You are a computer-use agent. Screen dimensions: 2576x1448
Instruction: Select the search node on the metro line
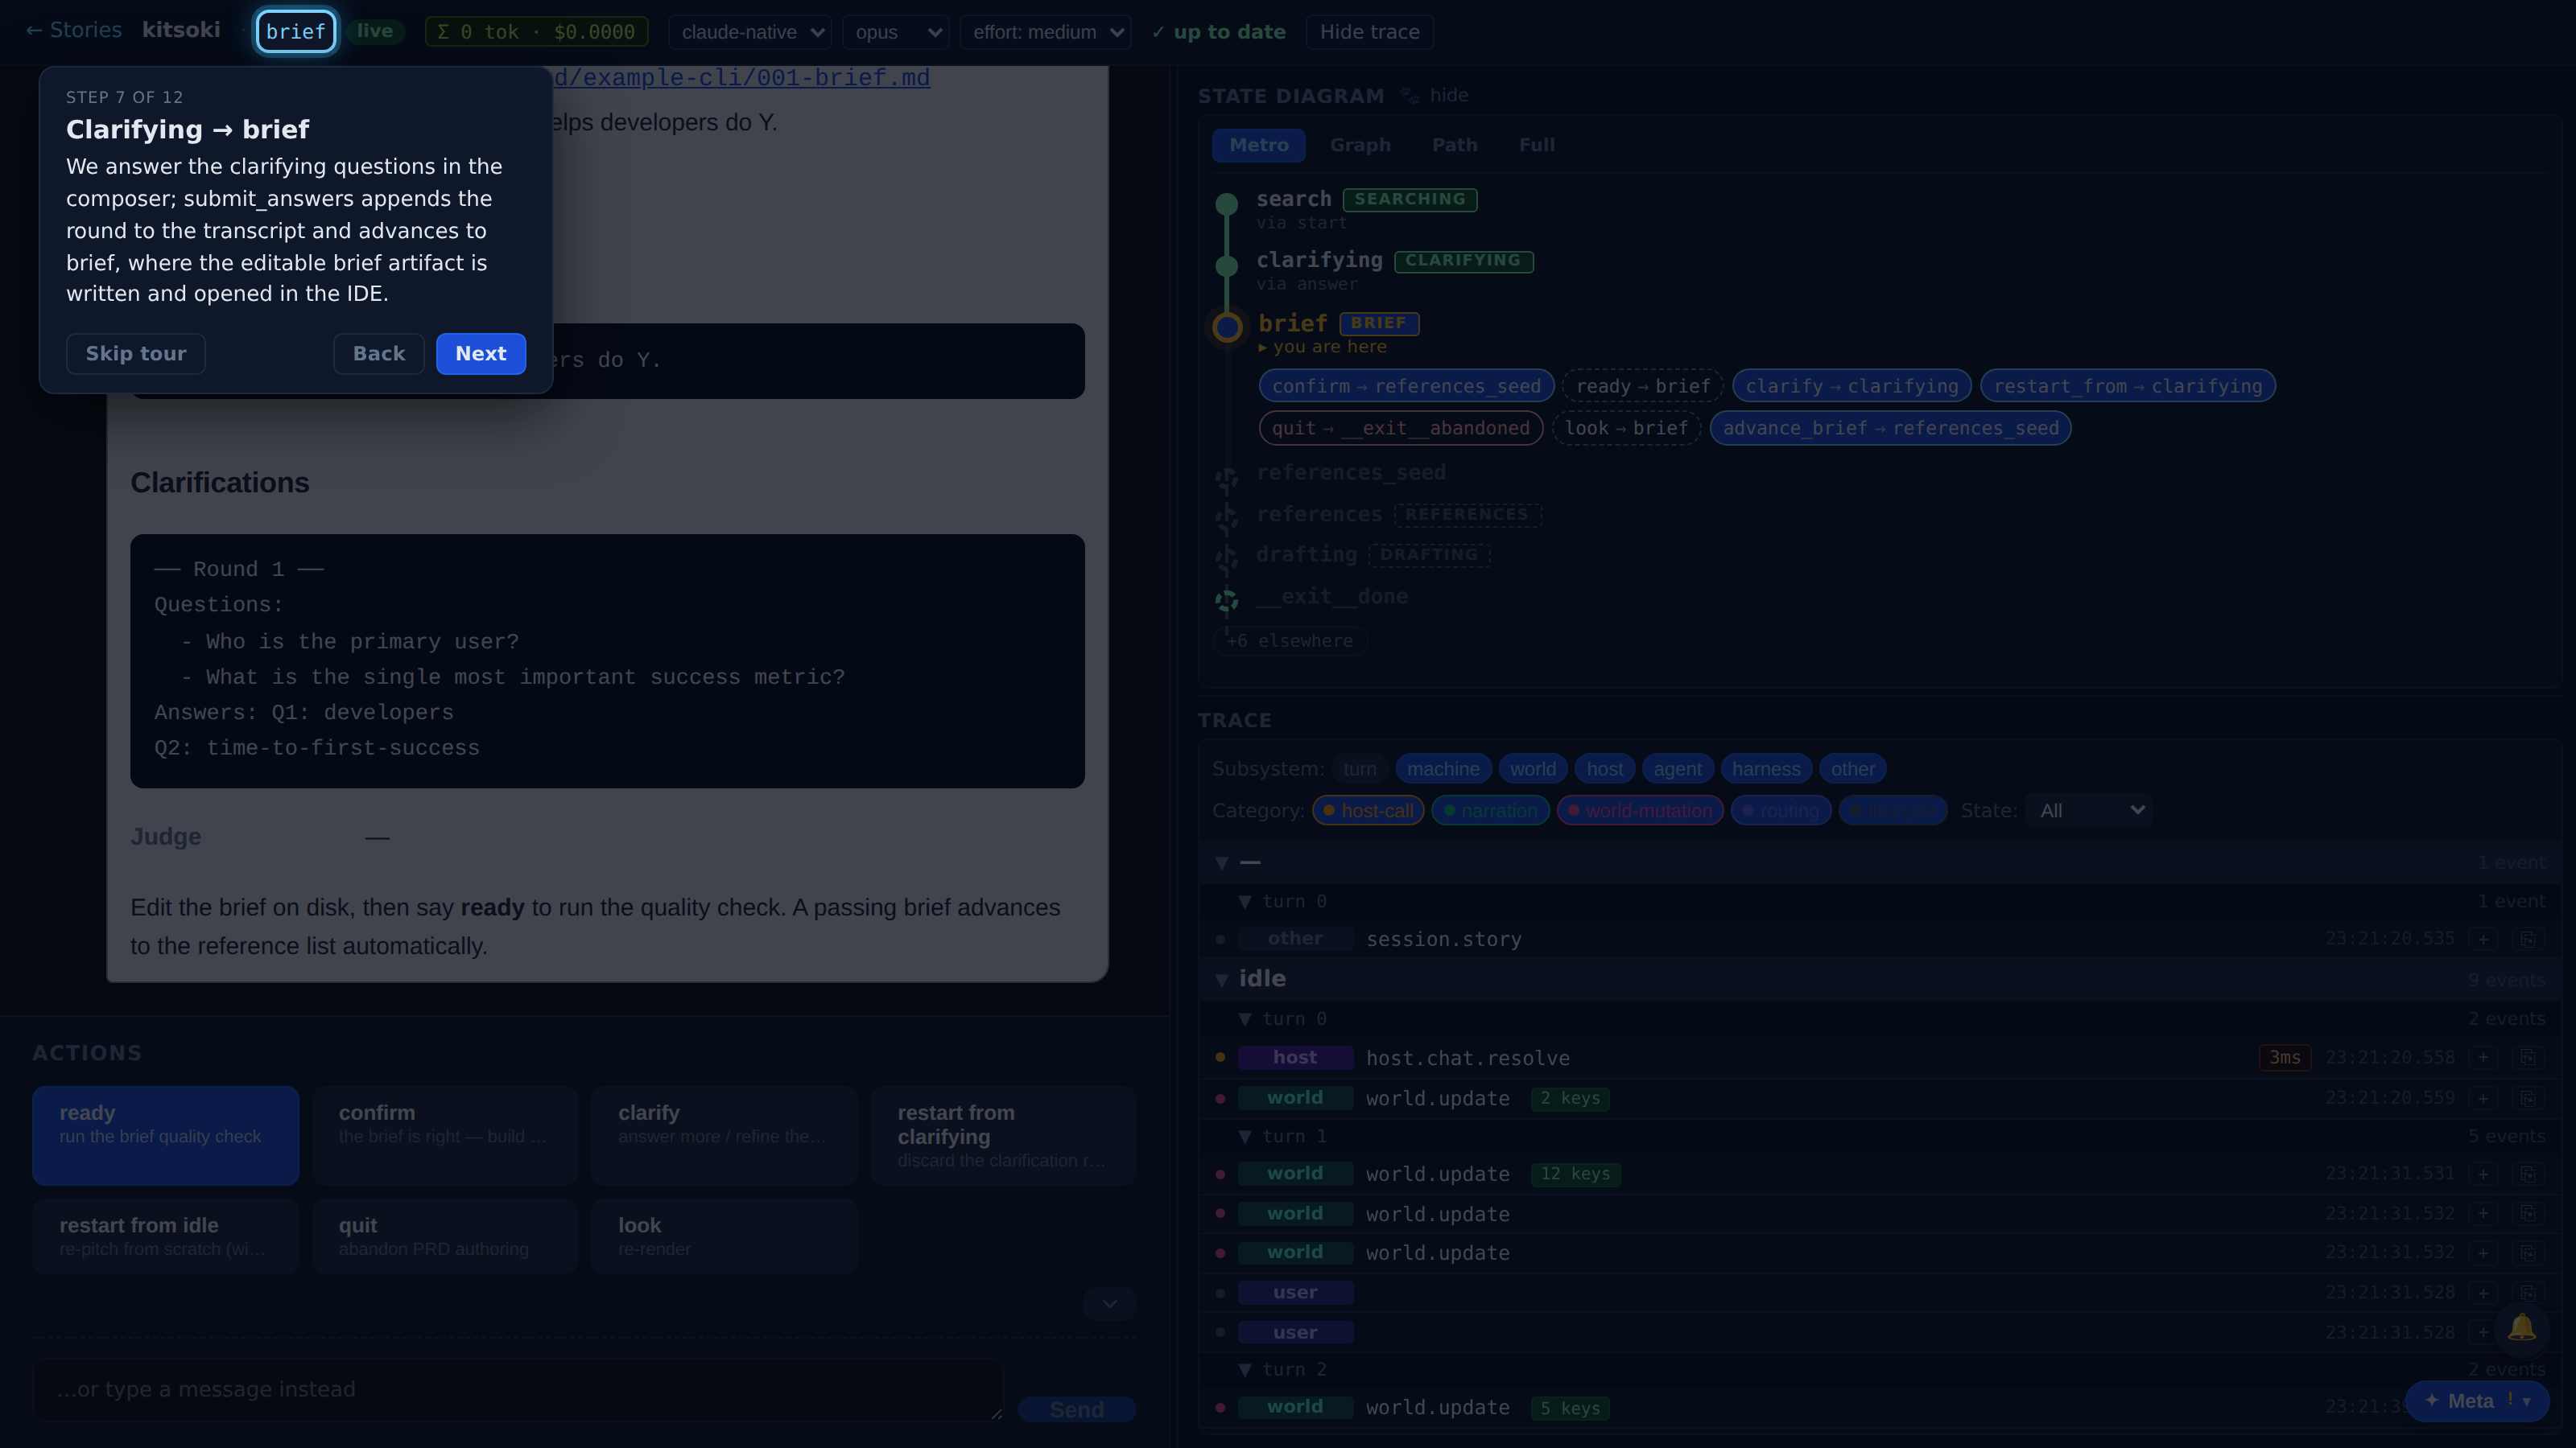pyautogui.click(x=1226, y=204)
